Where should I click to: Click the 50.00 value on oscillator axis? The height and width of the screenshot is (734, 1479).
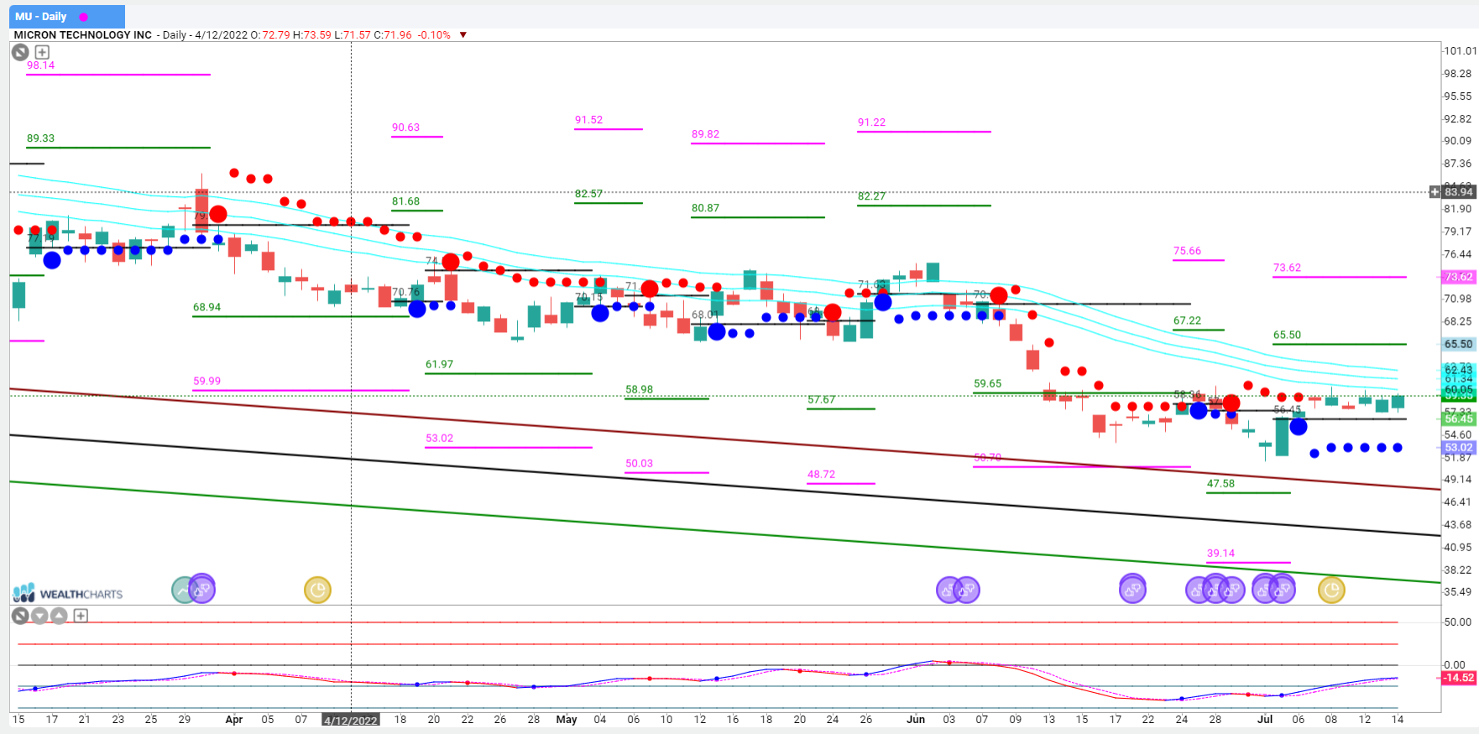click(1458, 622)
